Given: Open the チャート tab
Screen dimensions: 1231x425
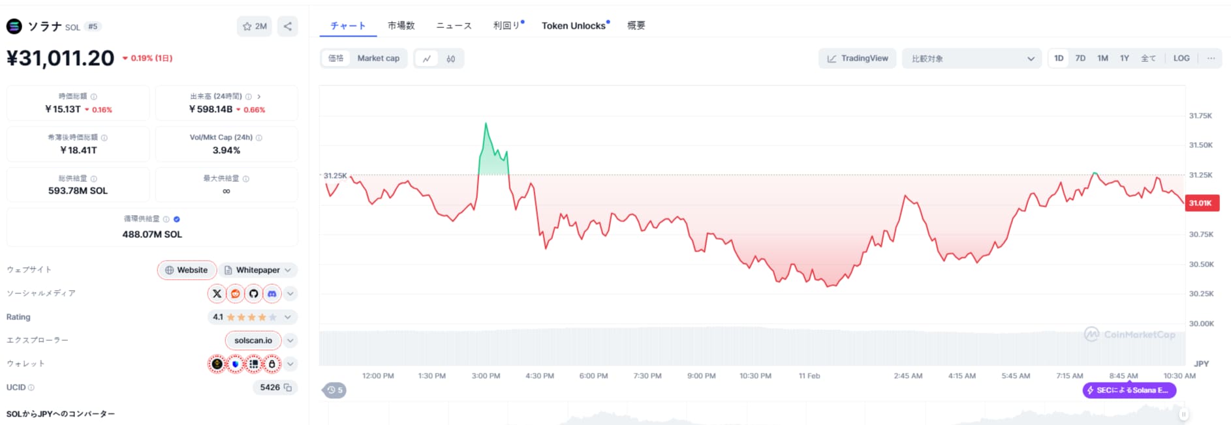Looking at the screenshot, I should (x=347, y=25).
